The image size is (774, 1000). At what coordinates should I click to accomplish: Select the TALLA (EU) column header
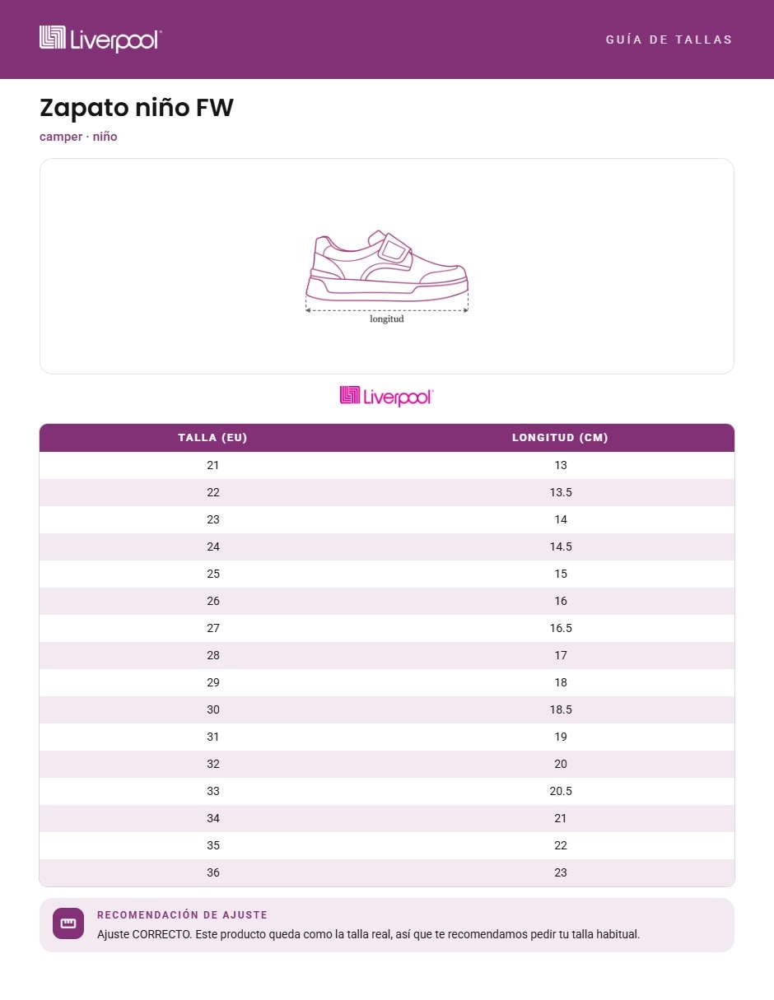(x=212, y=438)
